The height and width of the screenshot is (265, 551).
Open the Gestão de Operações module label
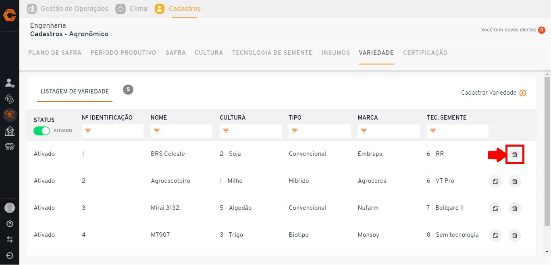75,8
